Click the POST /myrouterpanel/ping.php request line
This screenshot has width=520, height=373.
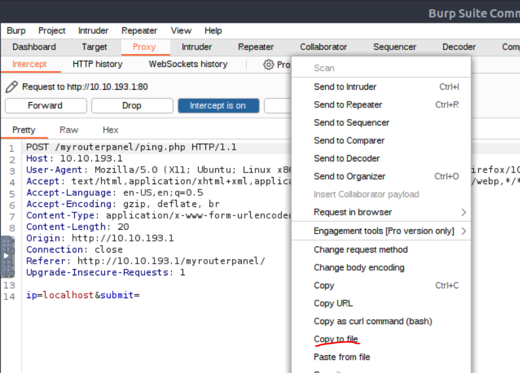132,147
